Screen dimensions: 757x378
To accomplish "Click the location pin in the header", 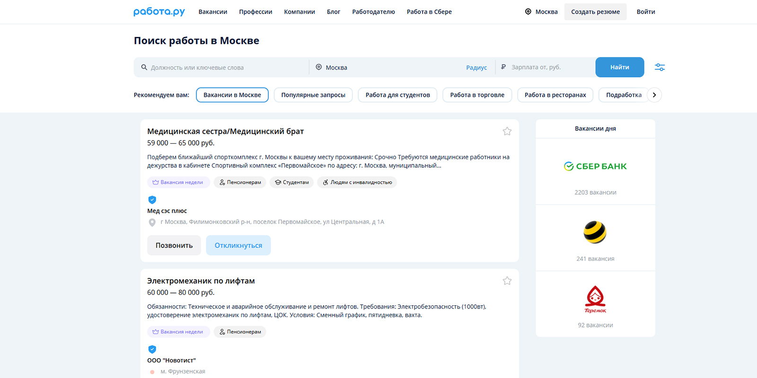I will (528, 11).
